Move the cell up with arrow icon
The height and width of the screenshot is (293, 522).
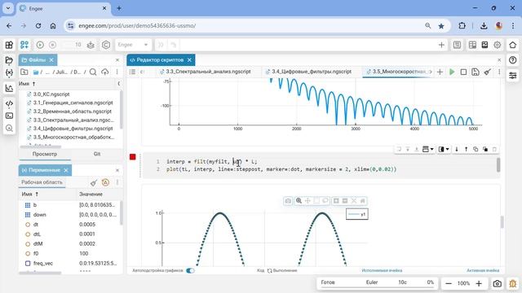(466, 149)
